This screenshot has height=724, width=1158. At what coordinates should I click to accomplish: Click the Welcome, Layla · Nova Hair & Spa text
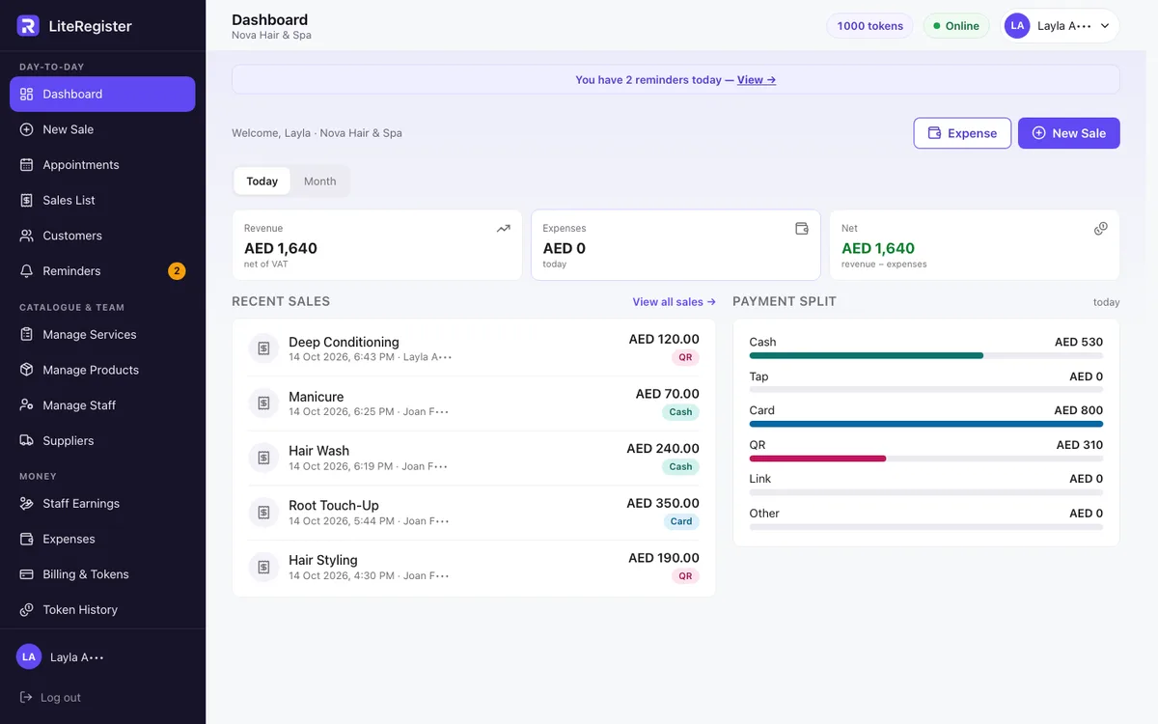coord(317,133)
